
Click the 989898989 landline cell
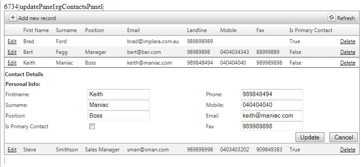tap(200, 41)
